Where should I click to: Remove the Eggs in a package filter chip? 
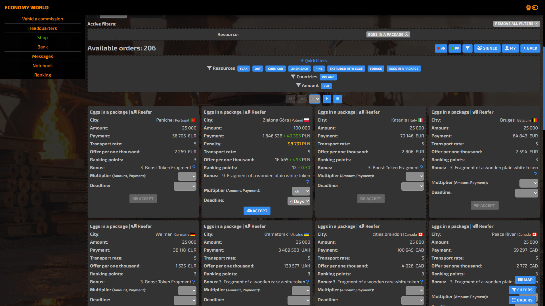[x=406, y=35]
